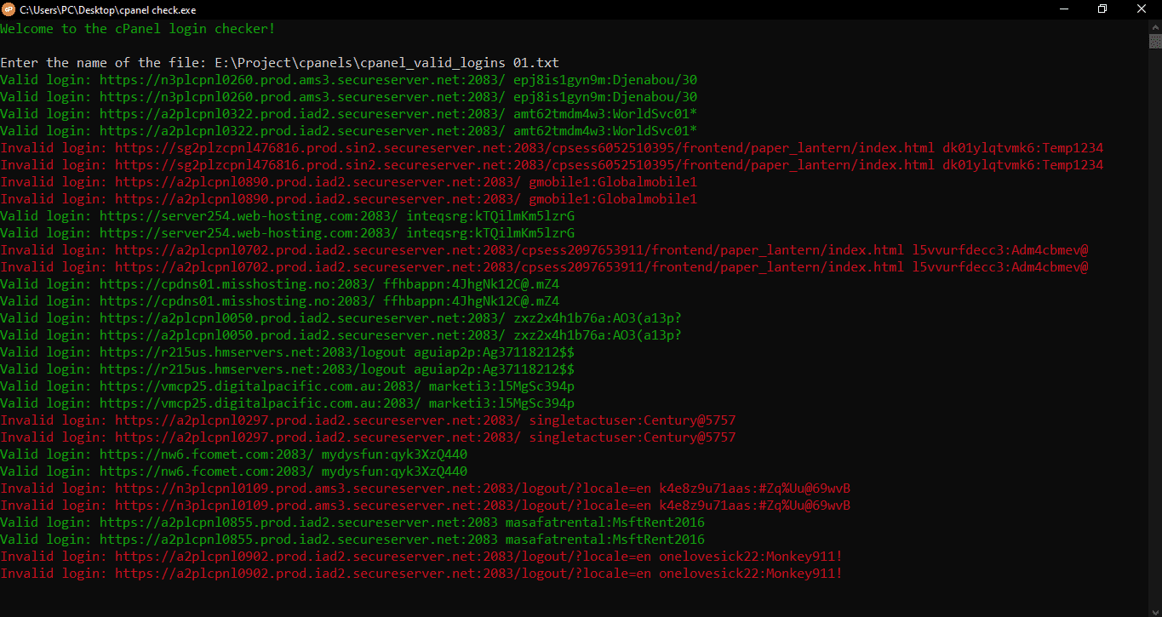The height and width of the screenshot is (617, 1162).
Task: Click the Welcome to the cPanel login checker heading
Action: (136, 28)
